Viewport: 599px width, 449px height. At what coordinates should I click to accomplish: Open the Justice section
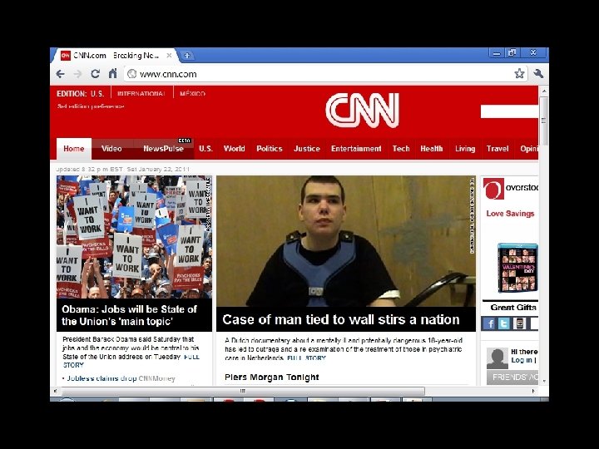coord(307,149)
